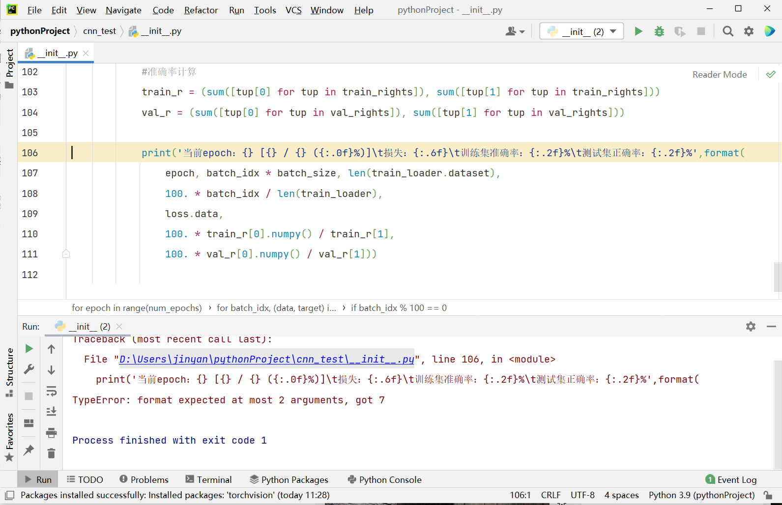Toggle tool window bars icon bottom-left

(x=9, y=495)
